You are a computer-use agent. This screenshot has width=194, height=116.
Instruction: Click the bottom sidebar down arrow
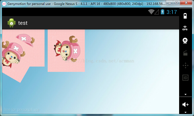click(186, 112)
